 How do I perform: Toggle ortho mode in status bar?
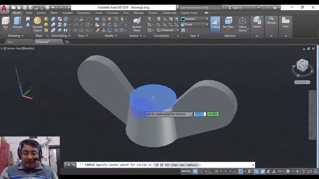tap(211, 171)
